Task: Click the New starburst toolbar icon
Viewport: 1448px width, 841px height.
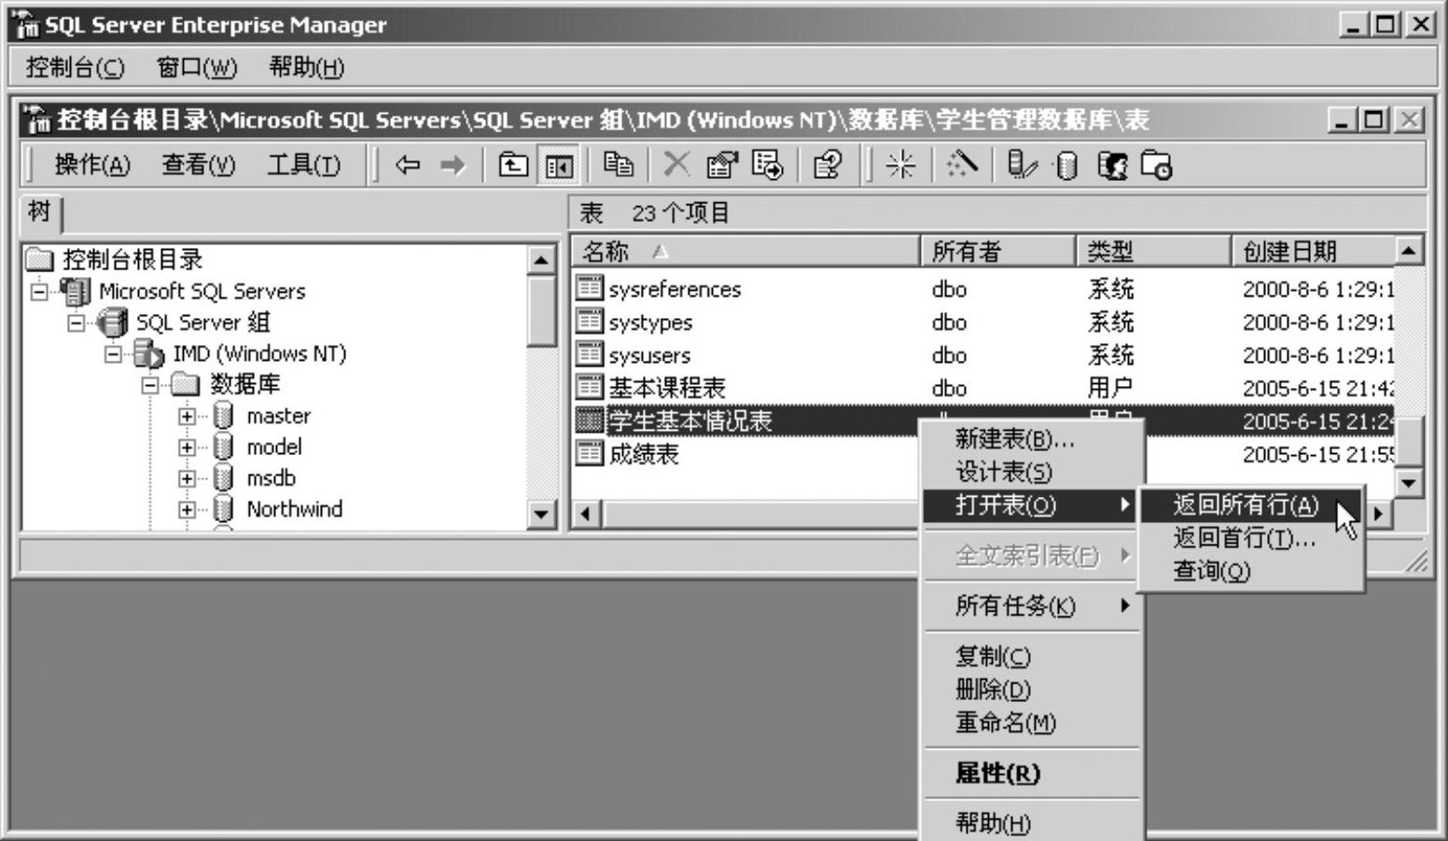Action: pyautogui.click(x=900, y=165)
